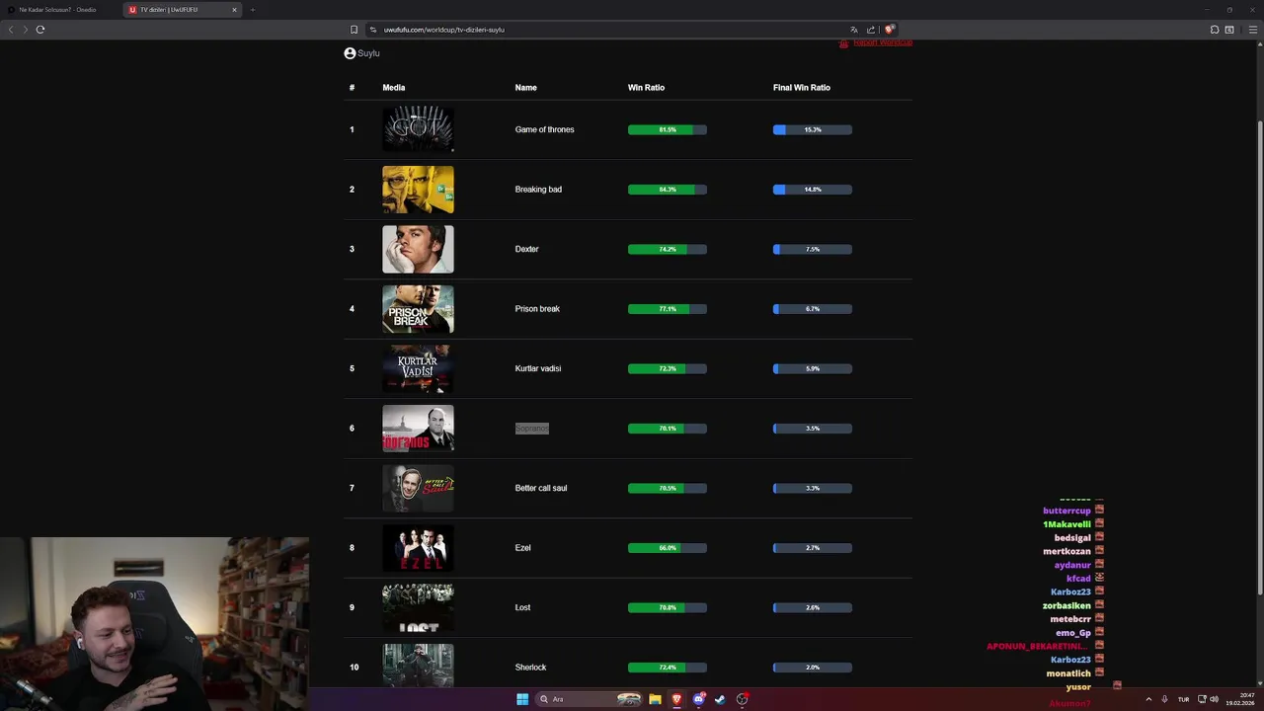Open the Prison Break thumbnail
Screen dimensions: 1264x711
(418, 309)
